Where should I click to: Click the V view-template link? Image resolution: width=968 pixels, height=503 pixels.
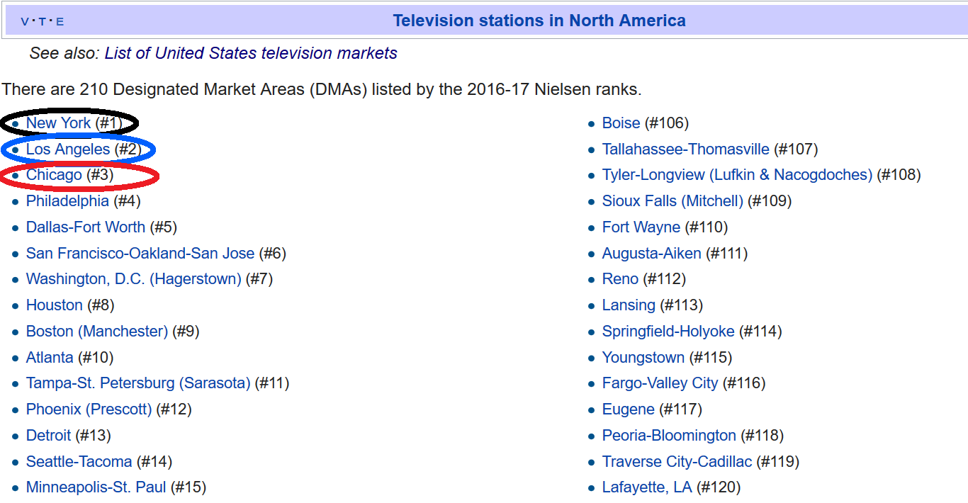pos(25,21)
